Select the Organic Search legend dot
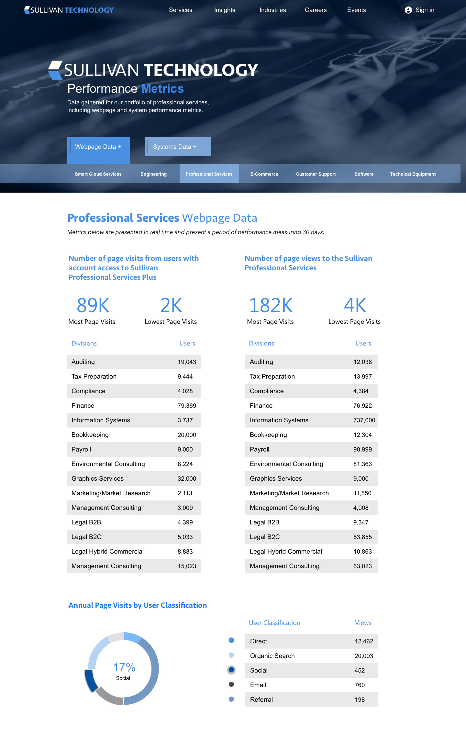The width and height of the screenshot is (466, 739). coord(231,655)
